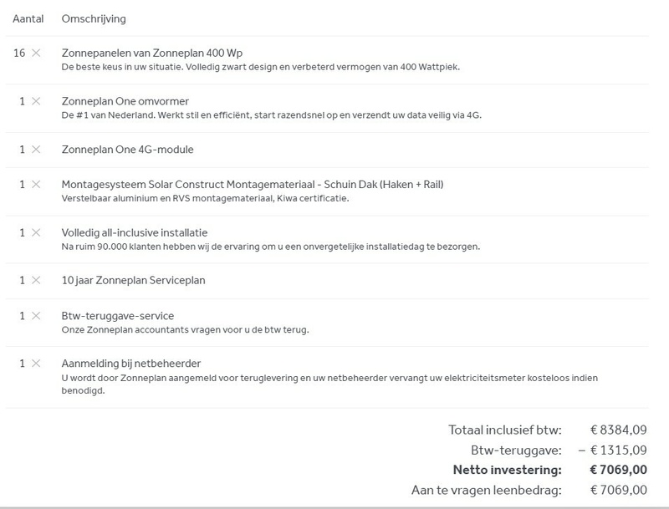
Task: Click the Aan te vragen leenbedrag amount
Action: [619, 490]
